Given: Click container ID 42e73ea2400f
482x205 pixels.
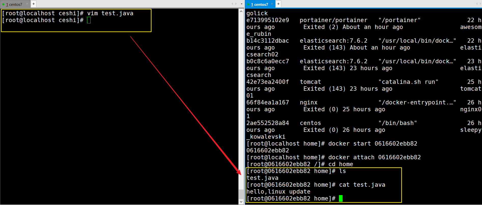Looking at the screenshot, I should point(268,82).
